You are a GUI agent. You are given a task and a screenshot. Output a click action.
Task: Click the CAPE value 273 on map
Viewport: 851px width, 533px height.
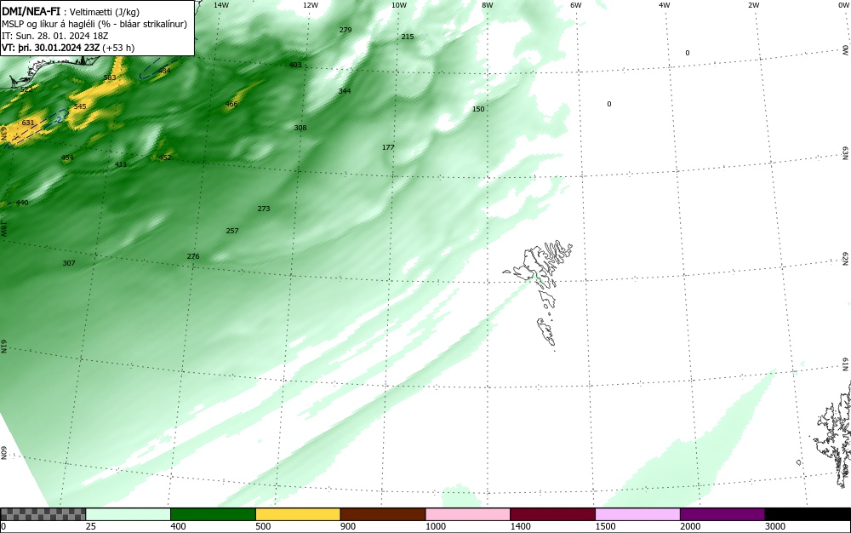pyautogui.click(x=264, y=209)
